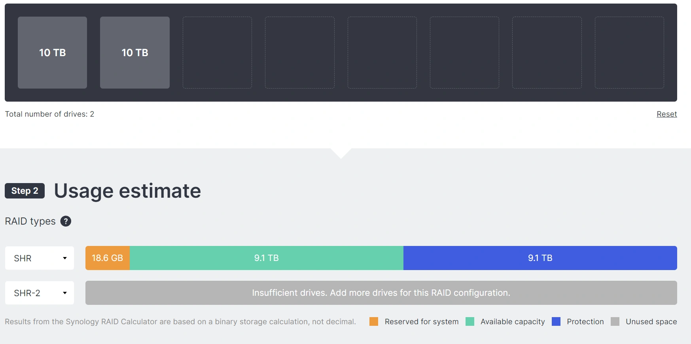
Task: Click the blue 9.1 TB protection bar
Action: (540, 258)
